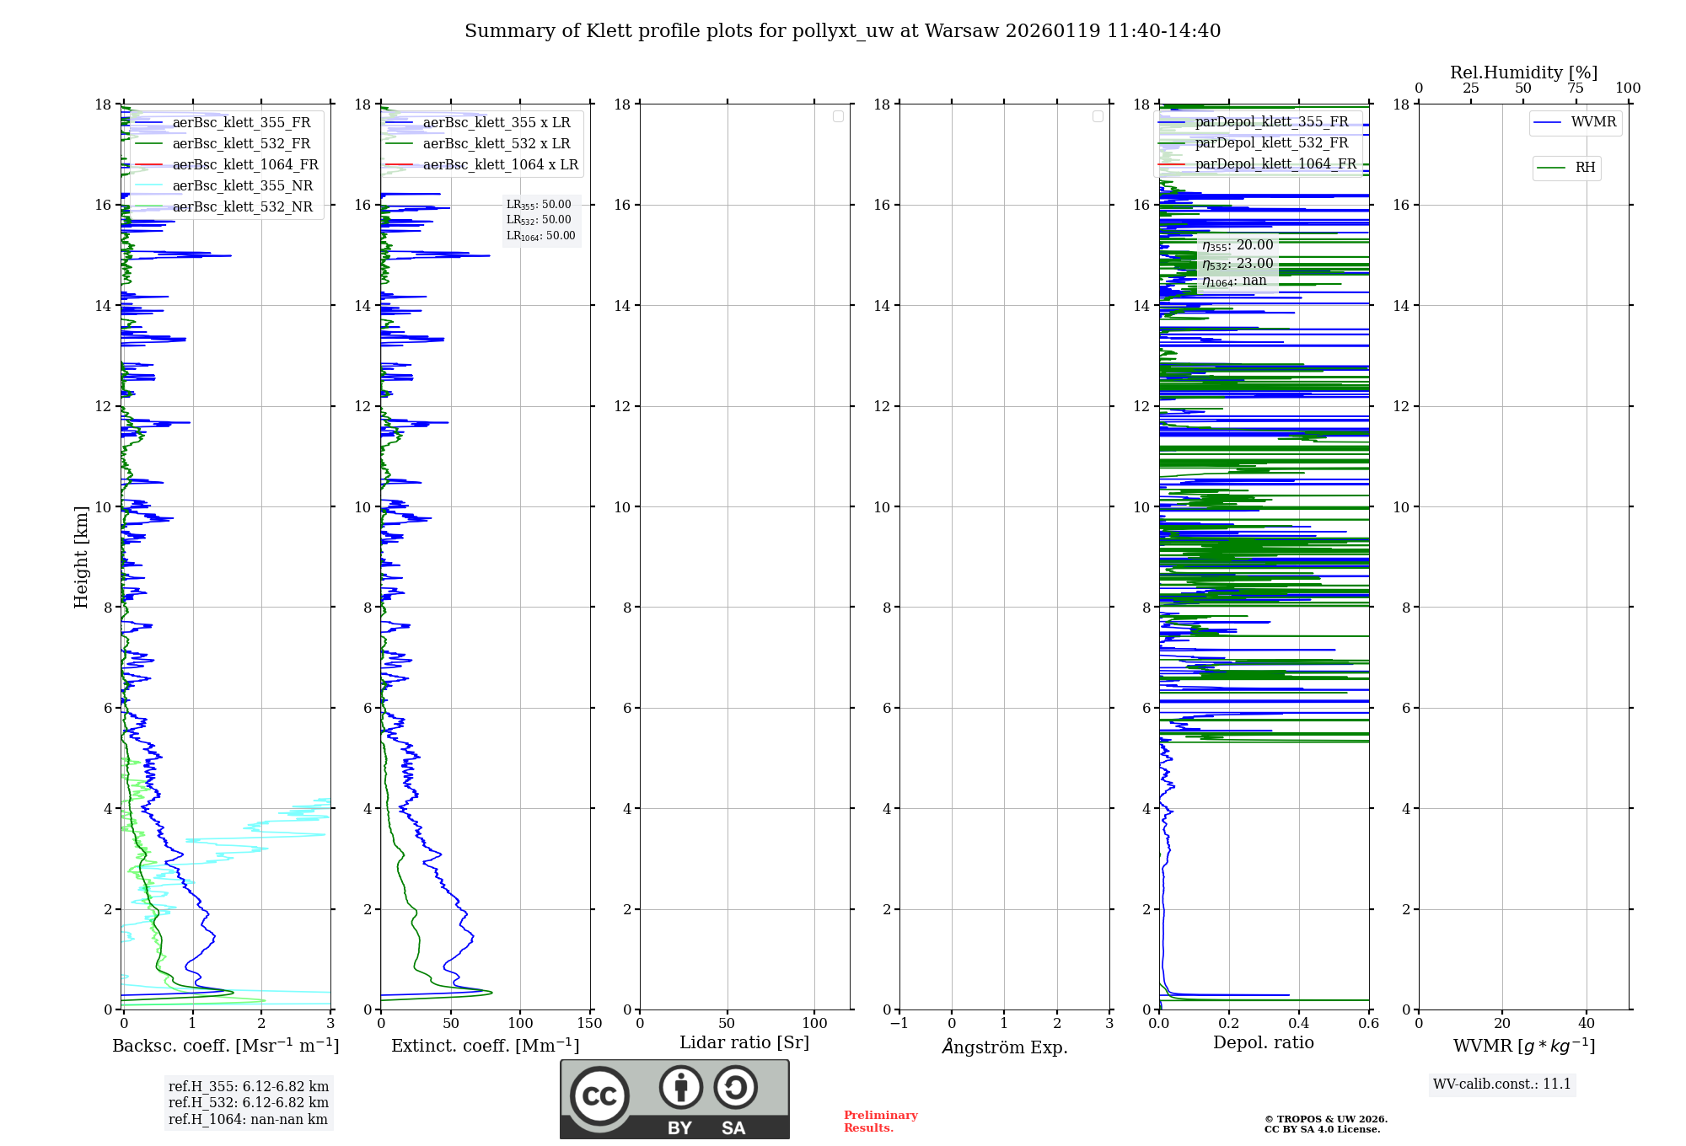Toggle aerBsc_klett_532 x LR legend entry
This screenshot has width=1686, height=1146.
497,143
